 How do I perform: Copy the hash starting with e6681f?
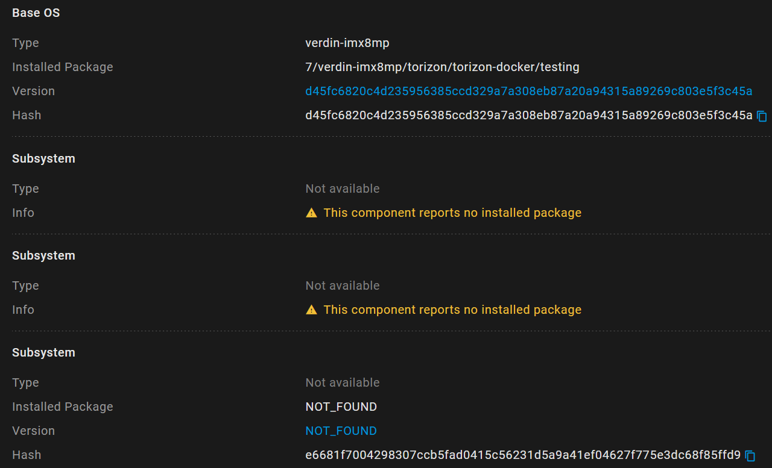(x=750, y=455)
